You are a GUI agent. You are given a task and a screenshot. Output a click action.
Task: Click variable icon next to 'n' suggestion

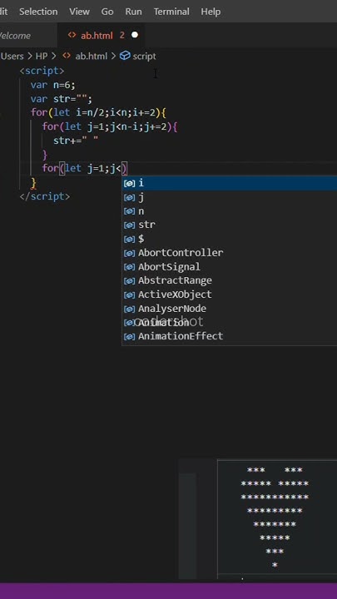coord(130,211)
